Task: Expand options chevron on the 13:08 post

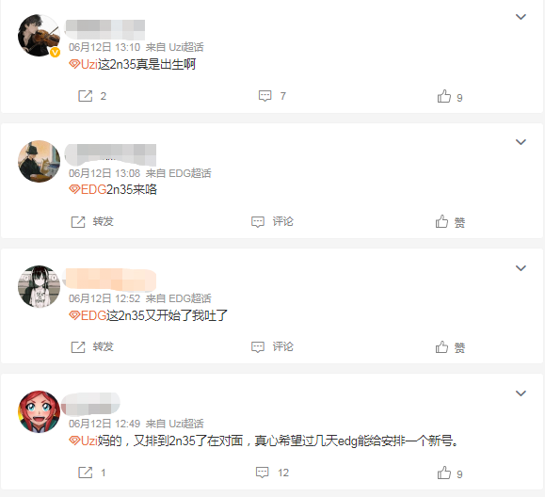Action: [x=521, y=142]
